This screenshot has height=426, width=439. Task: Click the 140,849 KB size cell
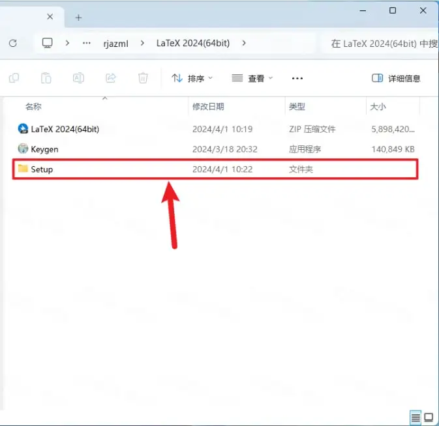[x=393, y=149]
